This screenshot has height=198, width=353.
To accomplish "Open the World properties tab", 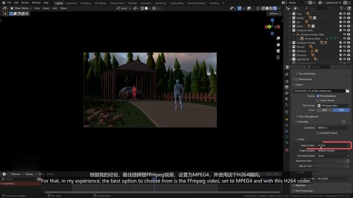I will point(287,105).
